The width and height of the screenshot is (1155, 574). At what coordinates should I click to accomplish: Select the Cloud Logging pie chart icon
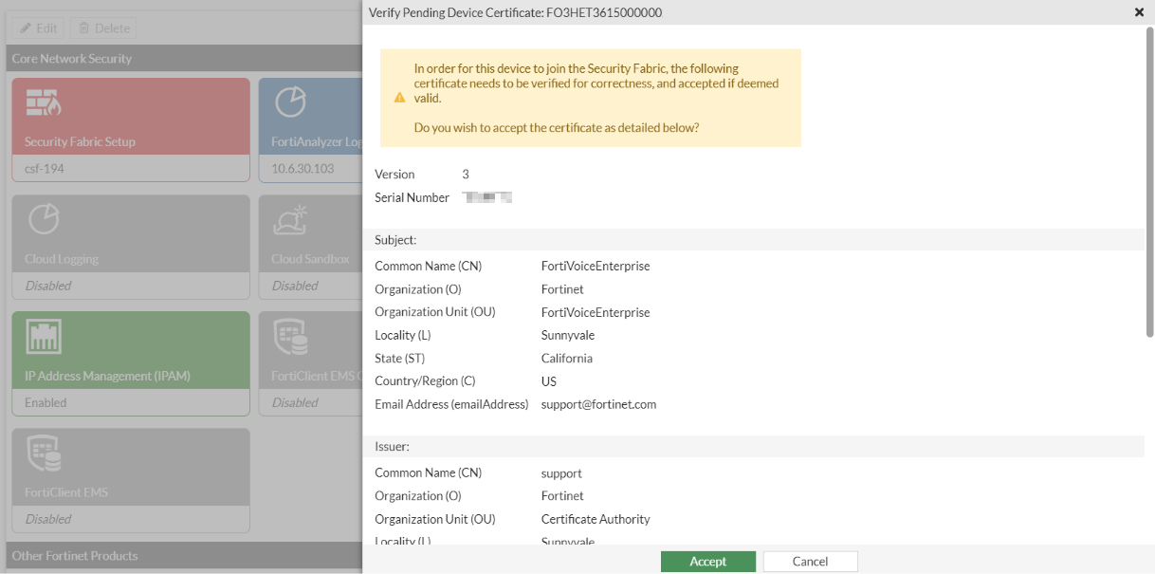pos(44,219)
